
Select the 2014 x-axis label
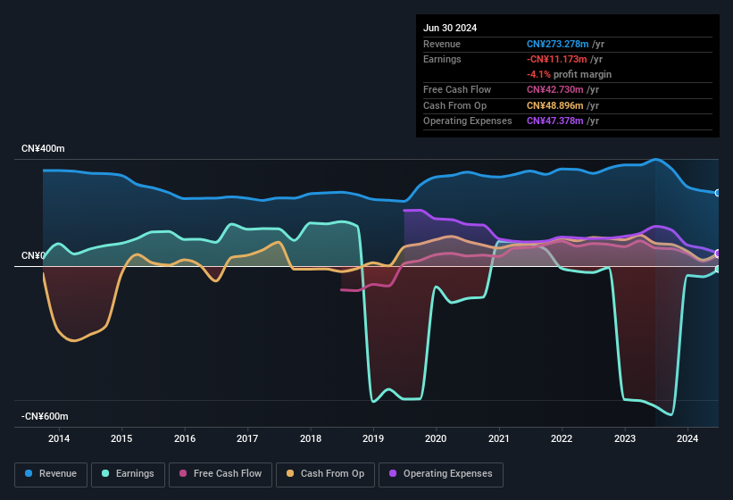[x=59, y=438]
